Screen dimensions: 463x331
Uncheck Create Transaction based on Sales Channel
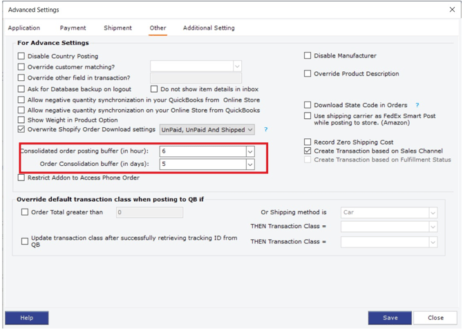pyautogui.click(x=308, y=151)
